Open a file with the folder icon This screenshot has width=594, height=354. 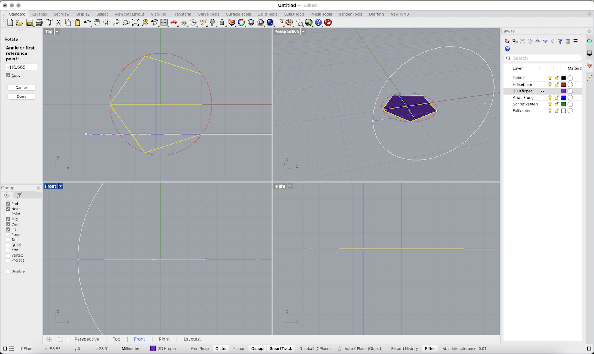tap(20, 23)
